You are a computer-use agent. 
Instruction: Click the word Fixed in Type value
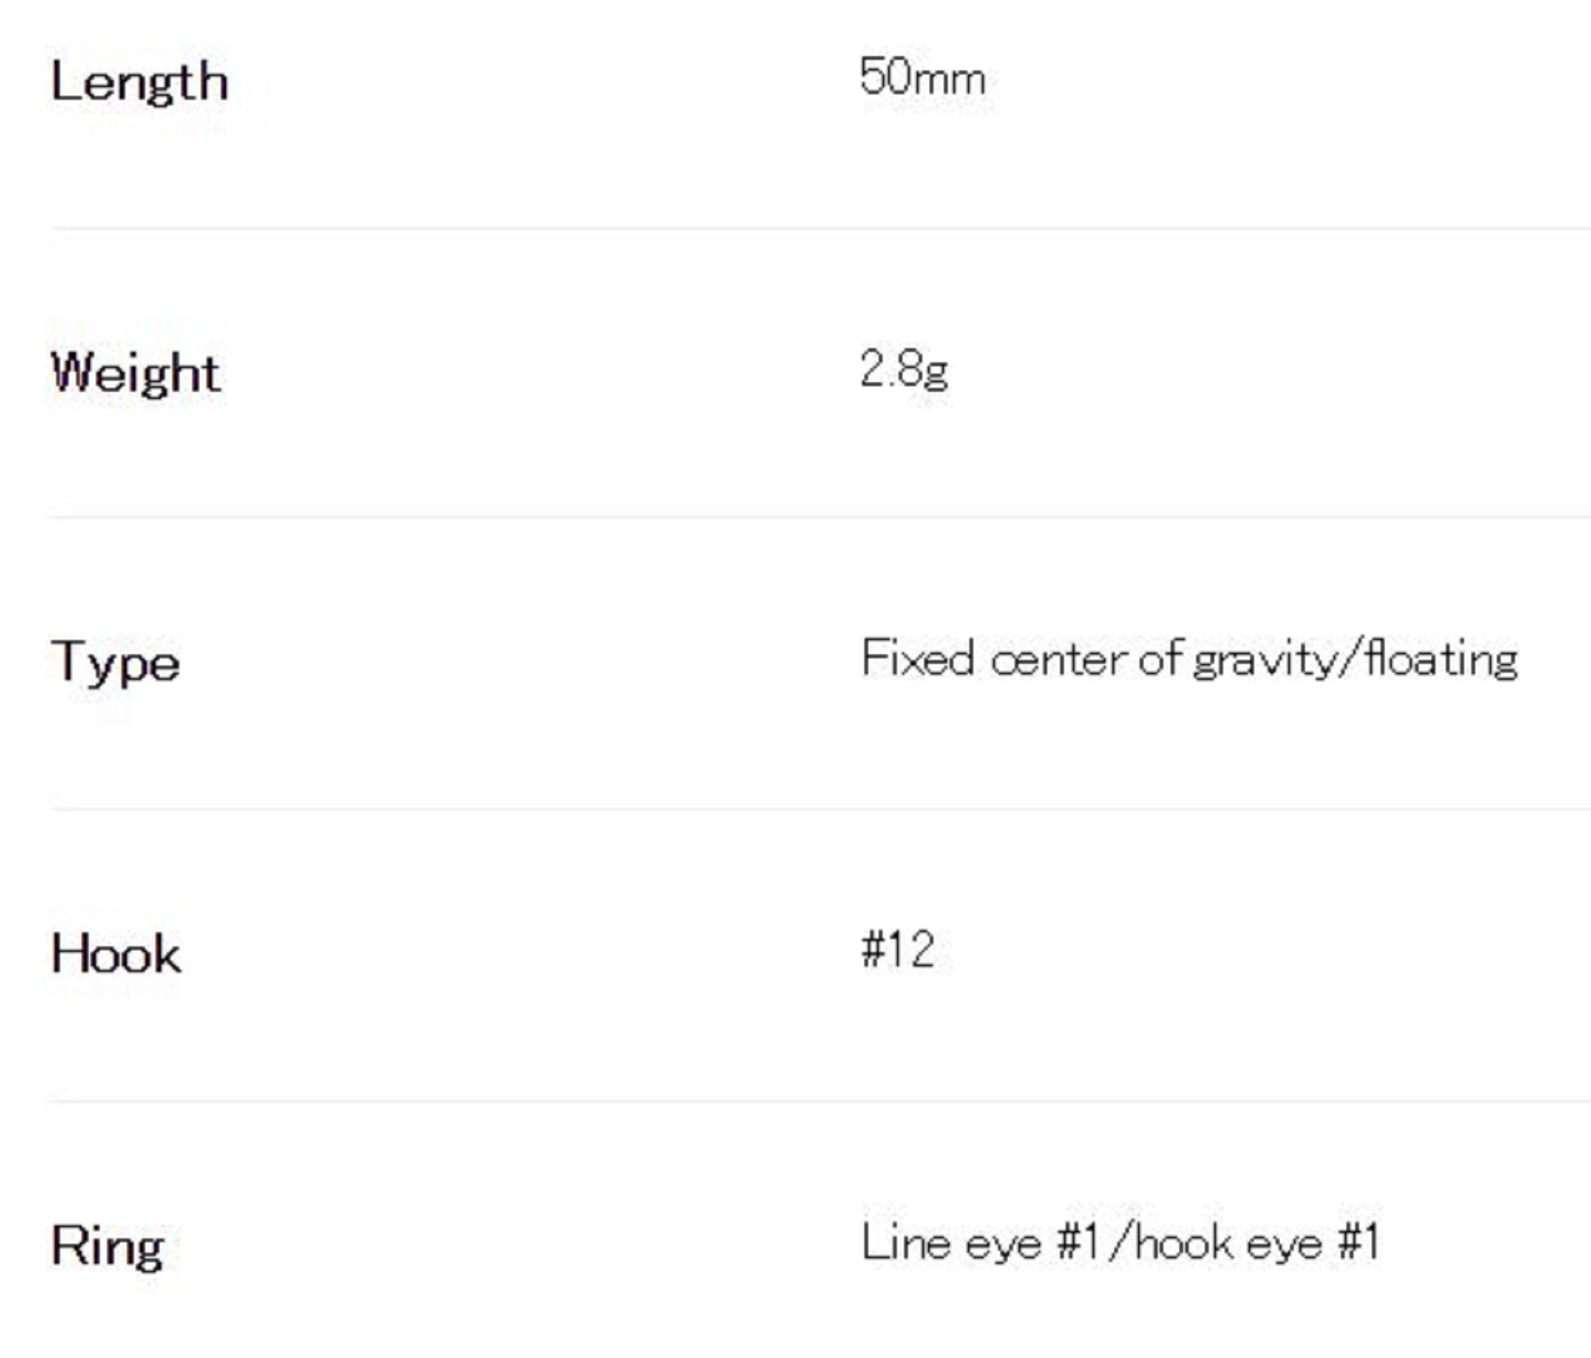pyautogui.click(x=918, y=659)
